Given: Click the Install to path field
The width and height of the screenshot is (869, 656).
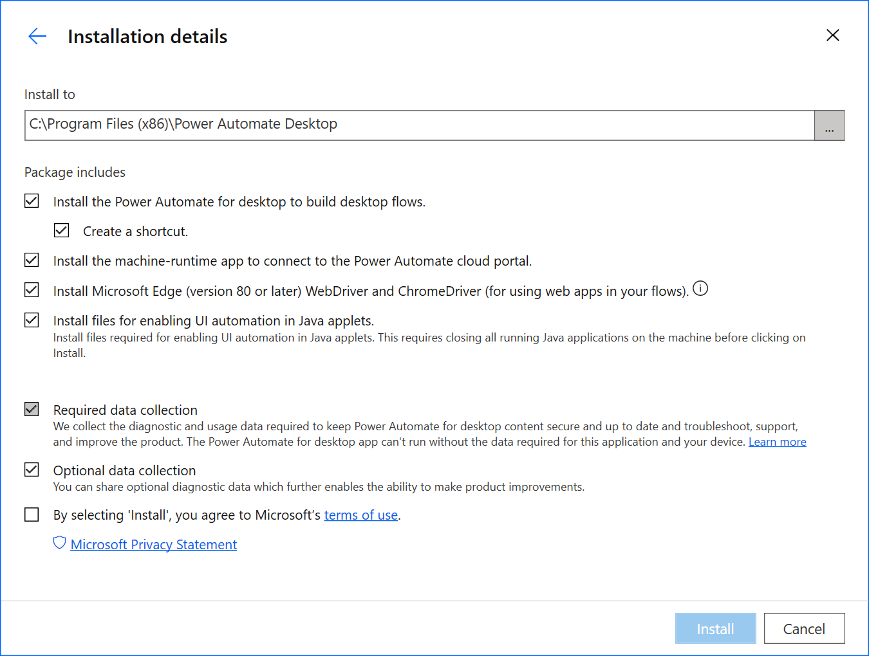Looking at the screenshot, I should 420,125.
